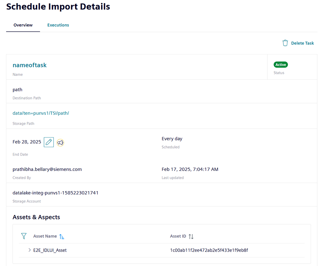Sort ascending by Asset Name icon
This screenshot has width=322, height=266.
[x=62, y=236]
